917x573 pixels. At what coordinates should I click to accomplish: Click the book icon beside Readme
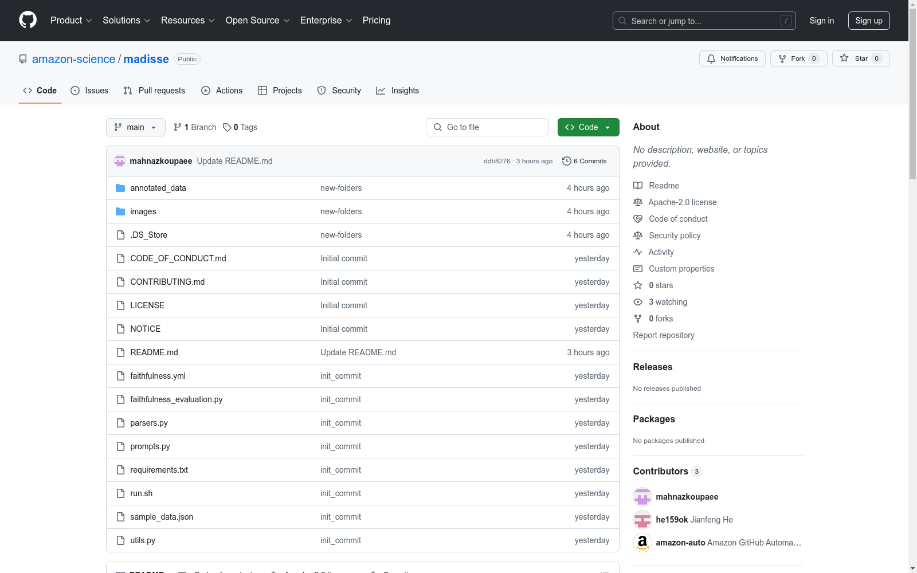click(x=638, y=186)
